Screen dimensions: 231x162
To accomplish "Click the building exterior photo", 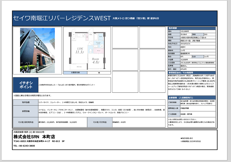I will click(x=37, y=50).
